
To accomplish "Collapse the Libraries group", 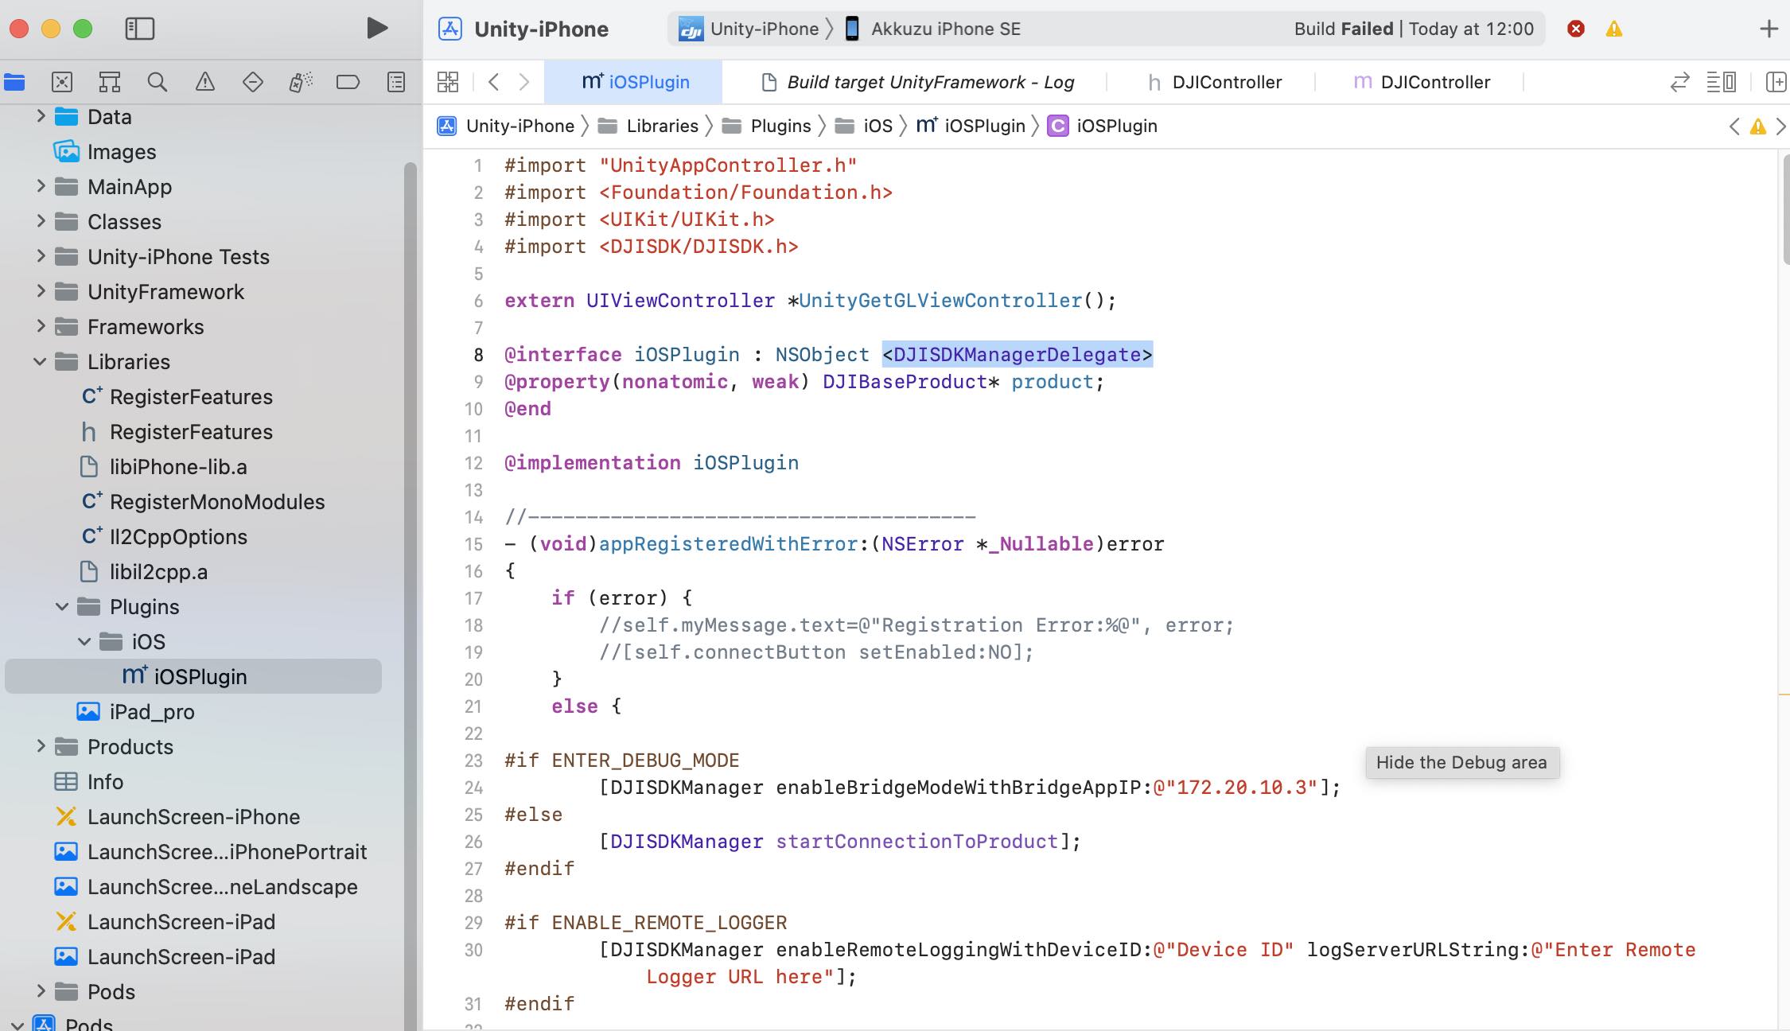I will coord(40,361).
